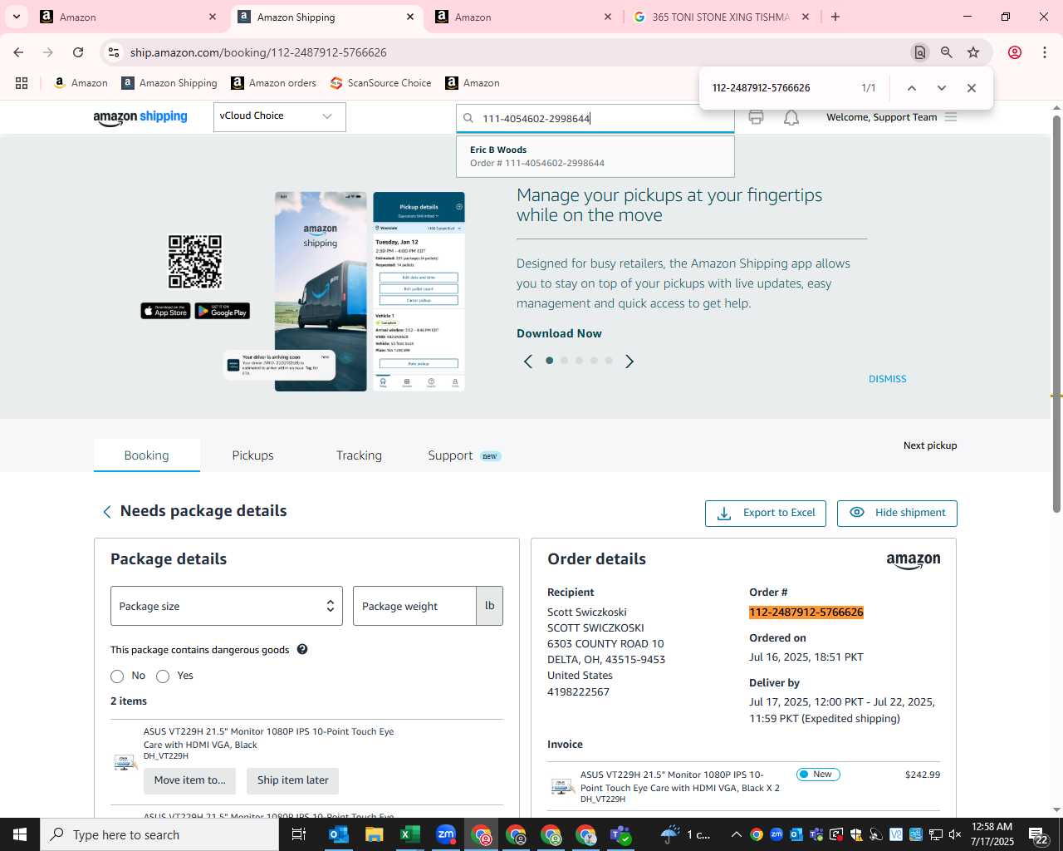Switch to the first Amazon browser tab
The width and height of the screenshot is (1063, 851).
129,17
